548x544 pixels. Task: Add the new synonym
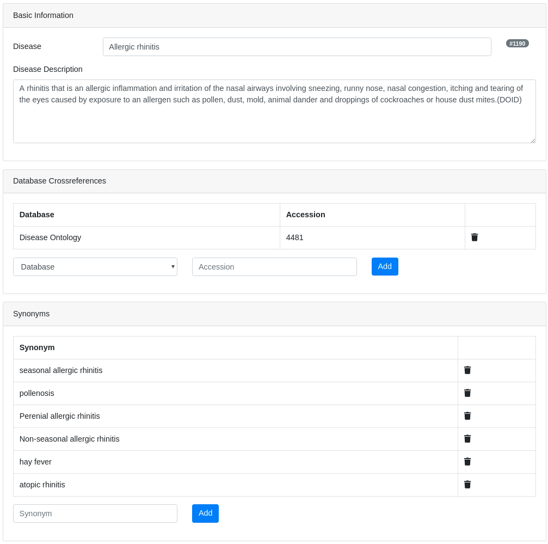[205, 514]
